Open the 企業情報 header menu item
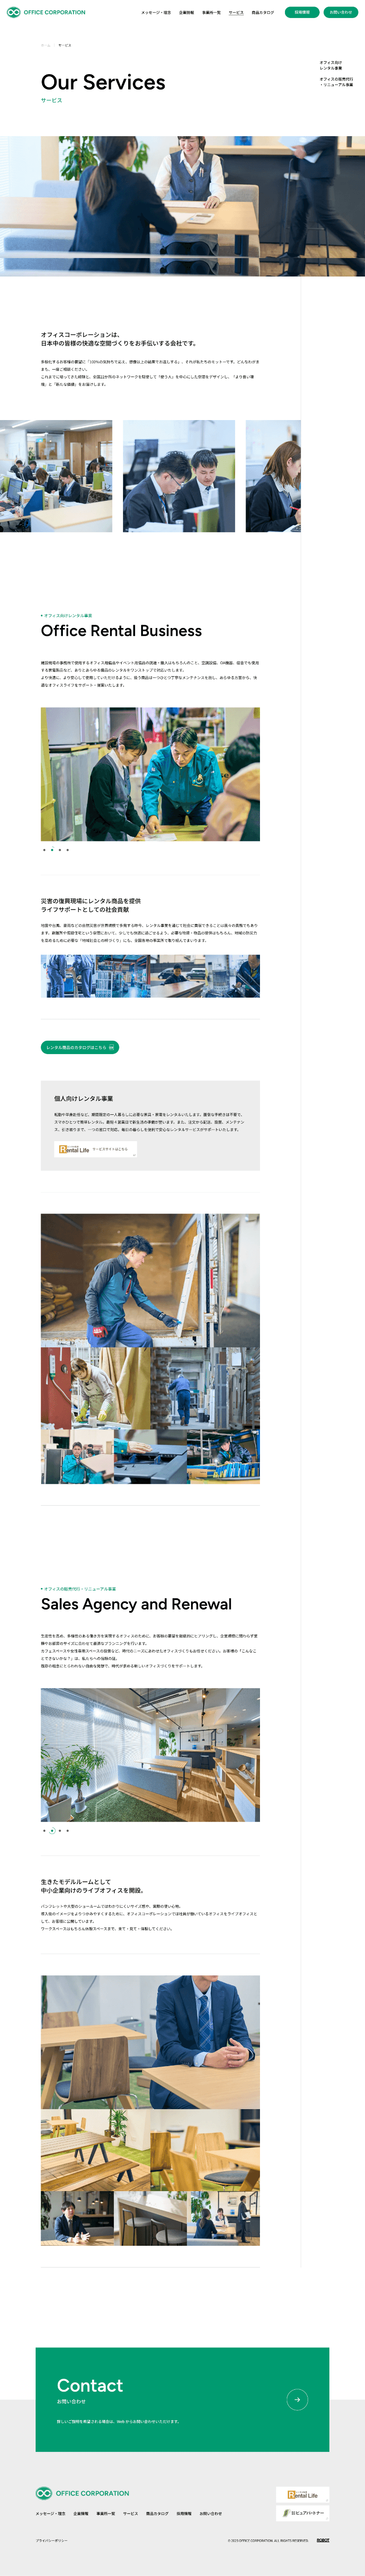 [x=187, y=13]
